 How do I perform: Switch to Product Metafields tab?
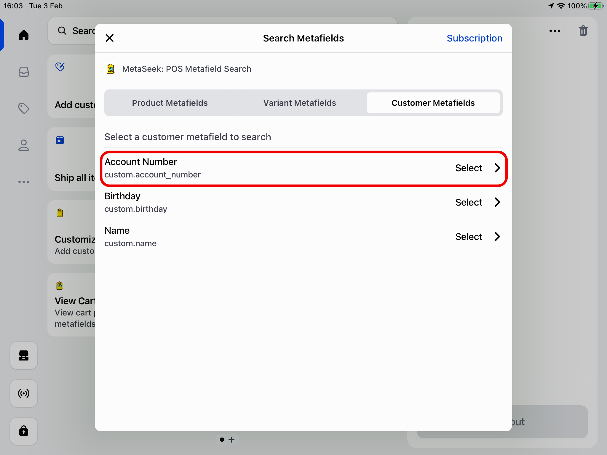170,103
